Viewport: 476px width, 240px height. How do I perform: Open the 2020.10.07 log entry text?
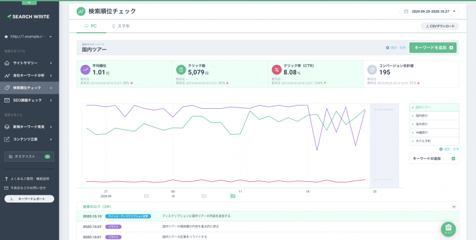[190, 227]
